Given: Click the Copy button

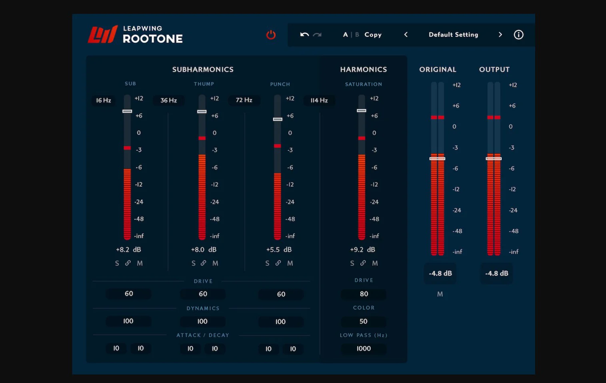Looking at the screenshot, I should [373, 35].
